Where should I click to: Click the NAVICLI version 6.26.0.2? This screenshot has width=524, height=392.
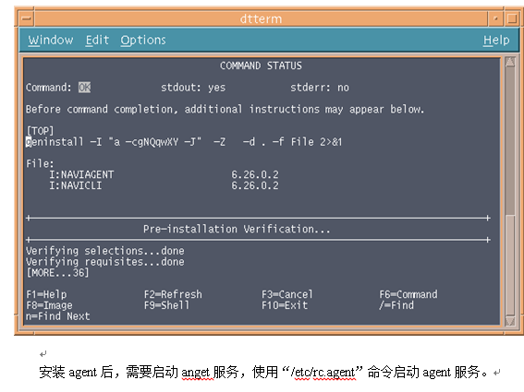[x=255, y=185]
